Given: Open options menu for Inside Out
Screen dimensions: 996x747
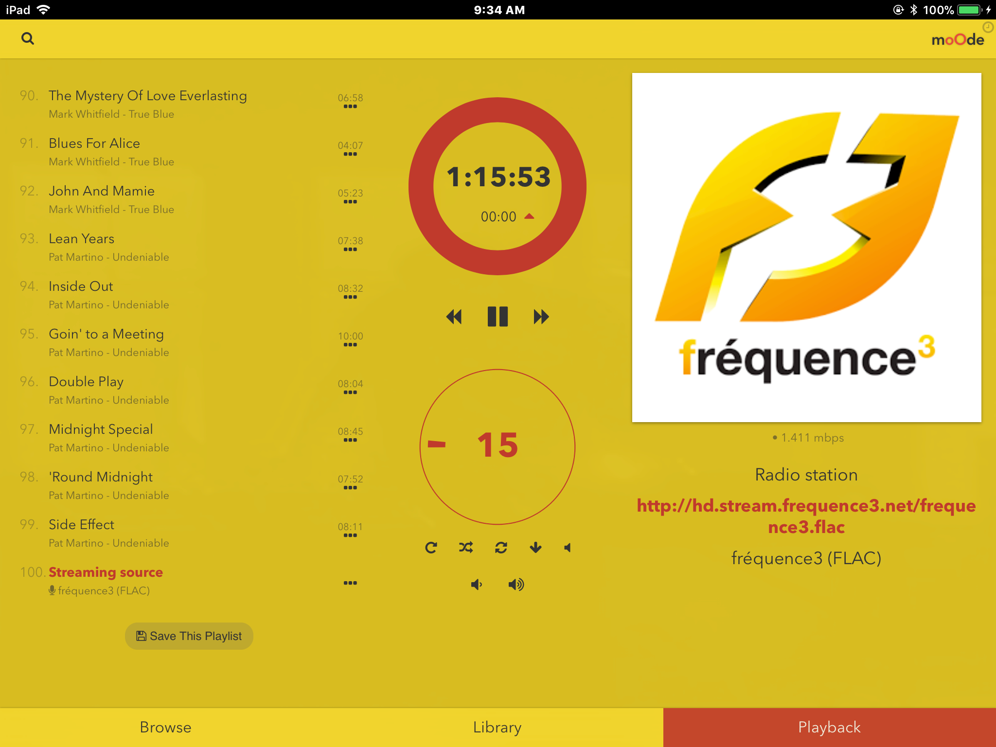Looking at the screenshot, I should (x=350, y=297).
